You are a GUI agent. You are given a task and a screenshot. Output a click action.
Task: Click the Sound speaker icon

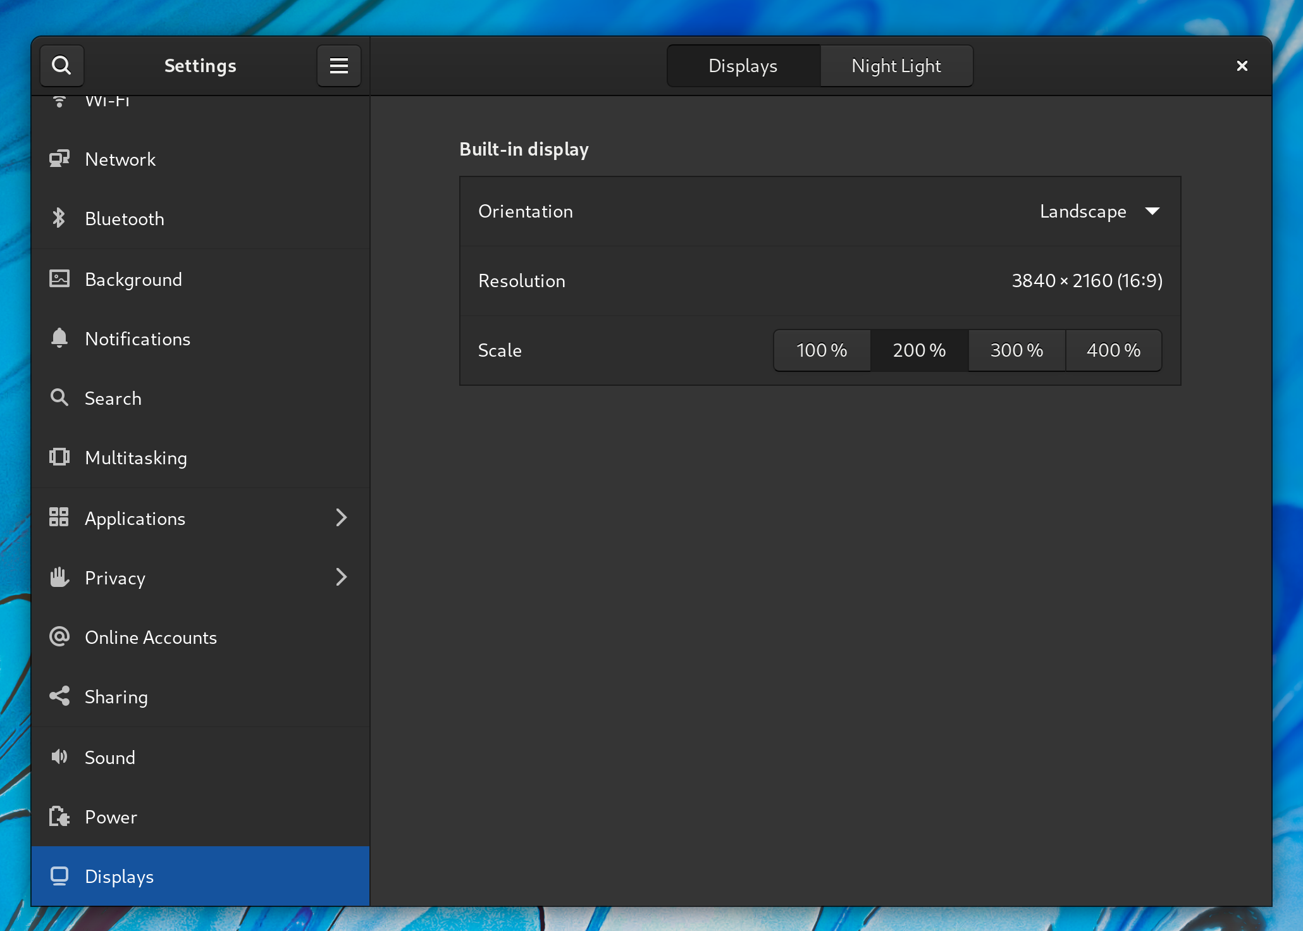[x=59, y=757]
